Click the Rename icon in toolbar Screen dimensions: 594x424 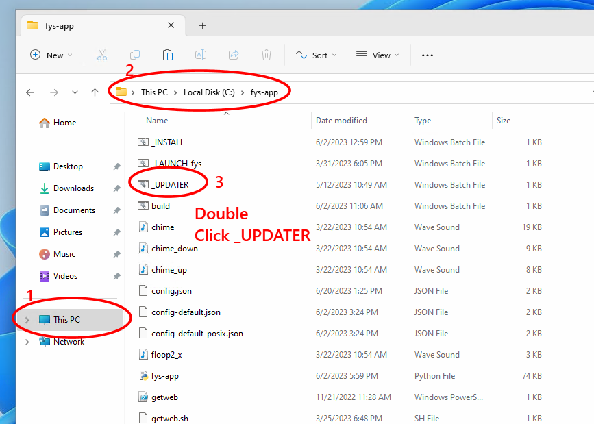click(x=201, y=55)
